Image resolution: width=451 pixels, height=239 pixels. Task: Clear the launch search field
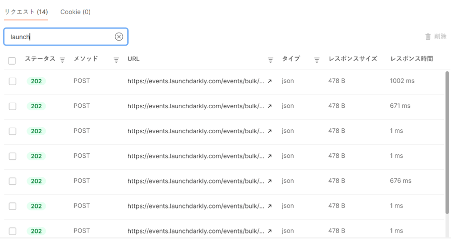[x=119, y=37]
